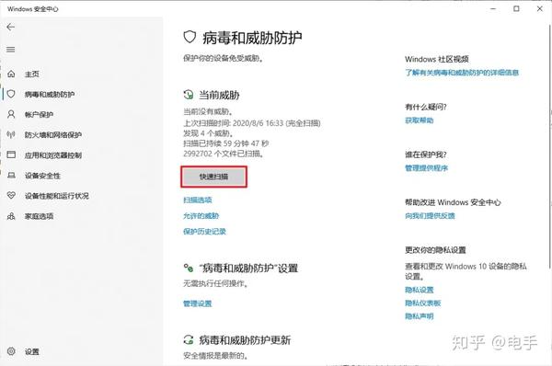Image resolution: width=552 pixels, height=366 pixels.
Task: Click the 当前威胁 scan history icon
Action: [189, 95]
